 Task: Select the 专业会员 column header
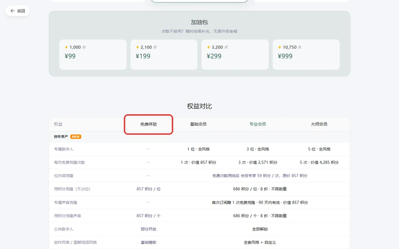click(x=257, y=124)
